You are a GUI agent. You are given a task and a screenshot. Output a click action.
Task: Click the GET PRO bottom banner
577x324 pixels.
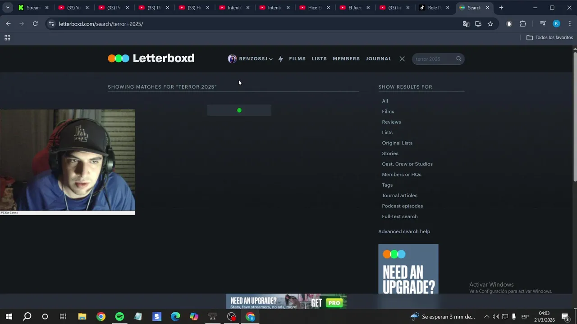coord(286,301)
